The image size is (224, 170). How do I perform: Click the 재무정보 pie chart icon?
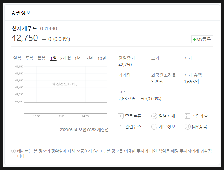(x=154, y=127)
